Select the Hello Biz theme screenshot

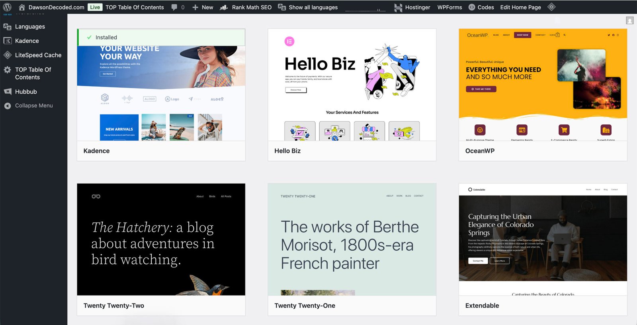[352, 85]
